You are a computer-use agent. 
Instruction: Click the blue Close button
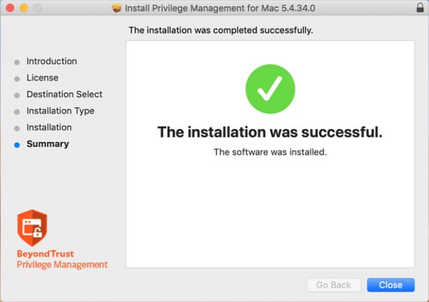pyautogui.click(x=391, y=285)
